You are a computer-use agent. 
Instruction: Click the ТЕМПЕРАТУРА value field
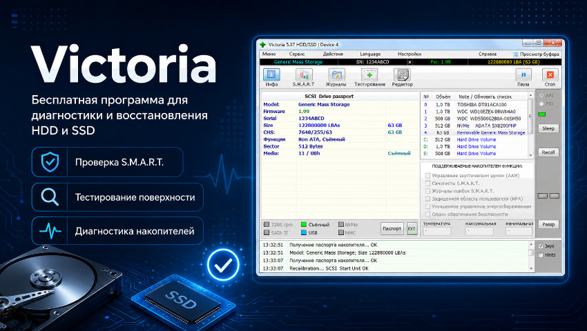point(436,232)
